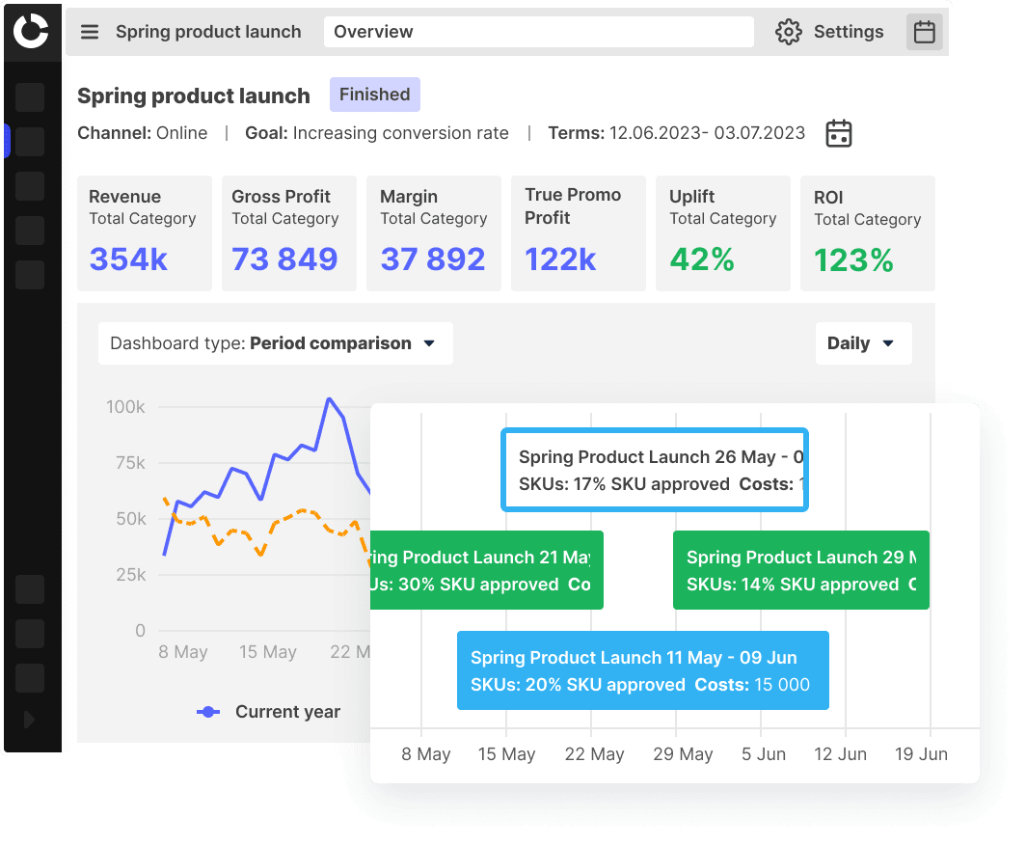Viewport: 1026px width, 845px height.
Task: Open the ROI 123% metric card
Action: click(x=867, y=233)
